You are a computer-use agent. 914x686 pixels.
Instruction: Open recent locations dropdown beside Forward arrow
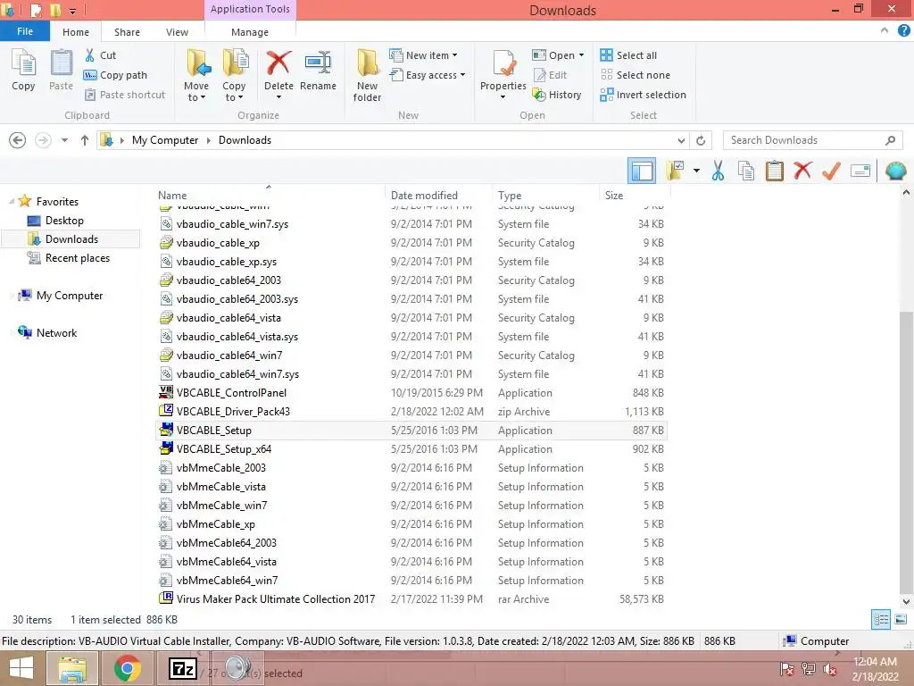click(x=64, y=140)
